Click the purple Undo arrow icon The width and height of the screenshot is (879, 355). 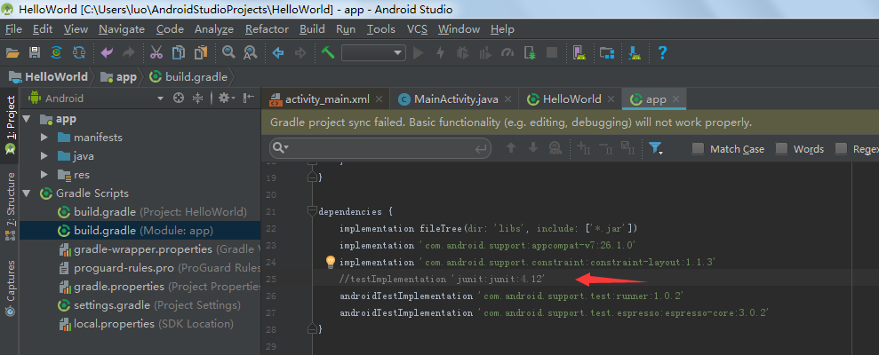point(107,53)
